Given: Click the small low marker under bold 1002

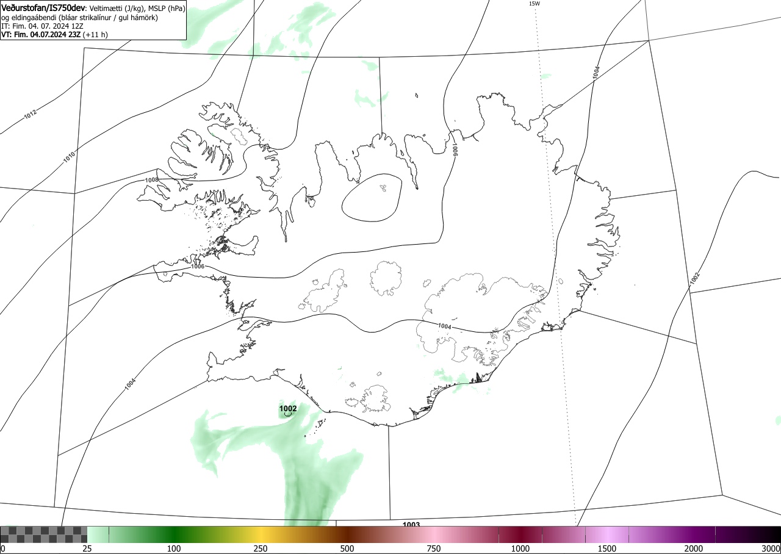Looking at the screenshot, I should click(288, 414).
